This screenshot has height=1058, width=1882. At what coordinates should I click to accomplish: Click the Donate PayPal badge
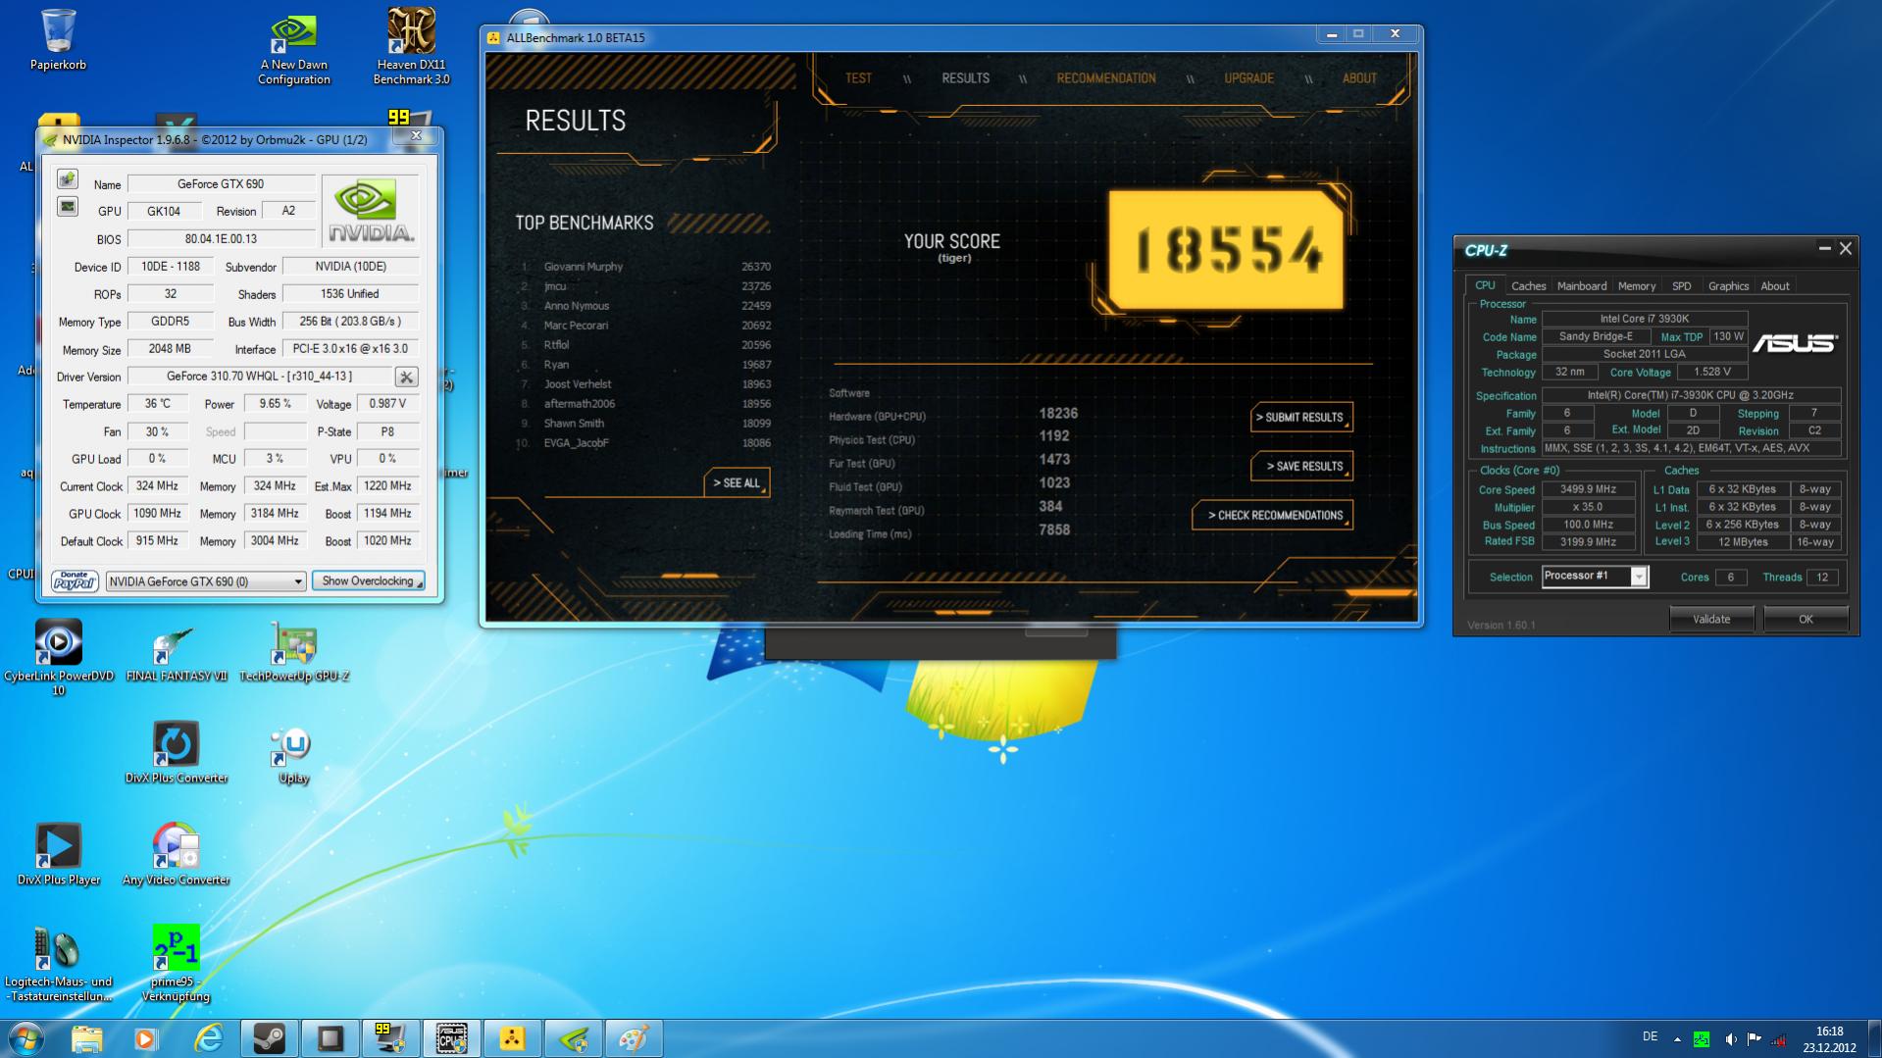coord(75,581)
